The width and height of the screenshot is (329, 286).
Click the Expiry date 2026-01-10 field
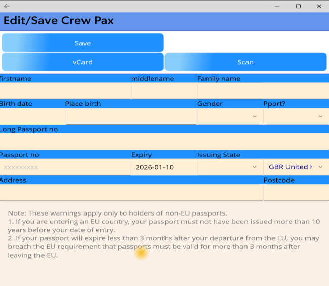163,167
